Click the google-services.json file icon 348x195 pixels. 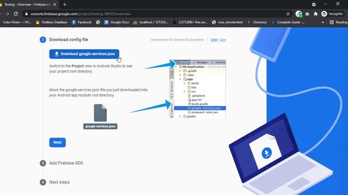[x=100, y=113]
